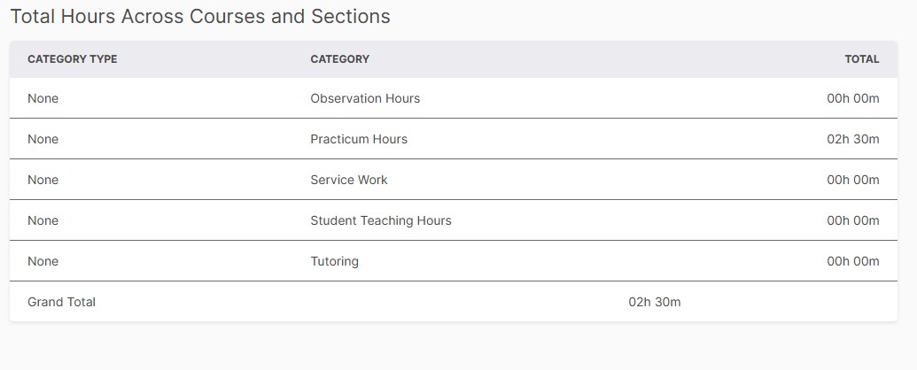
Task: Click the Tutoring category cell
Action: pos(334,261)
